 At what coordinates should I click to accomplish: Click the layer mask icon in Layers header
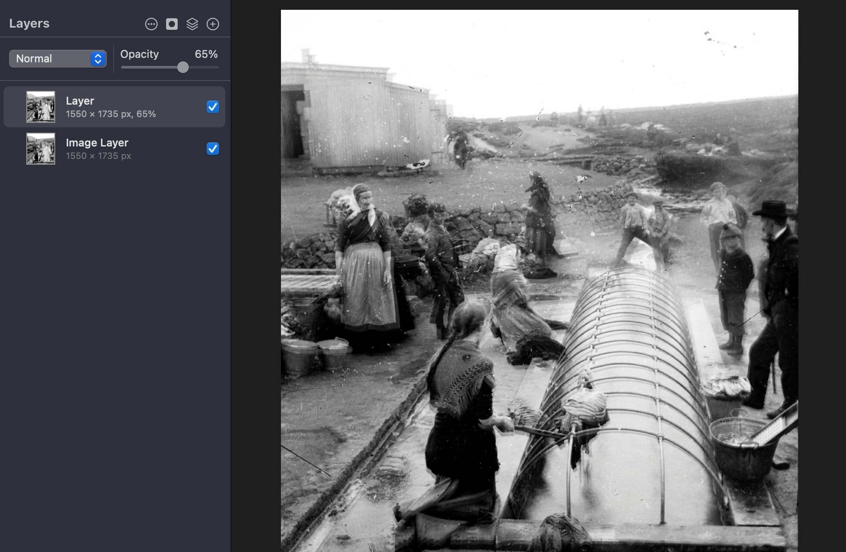pos(172,24)
